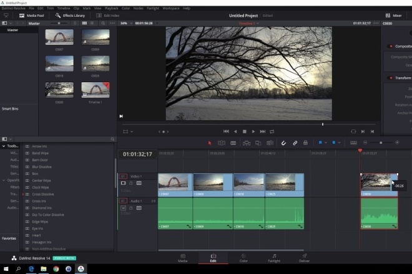Open Windows Start menu
The image size is (412, 274).
click(6, 269)
